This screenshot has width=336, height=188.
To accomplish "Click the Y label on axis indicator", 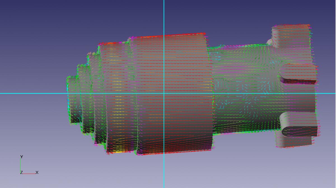I will click(21, 157).
